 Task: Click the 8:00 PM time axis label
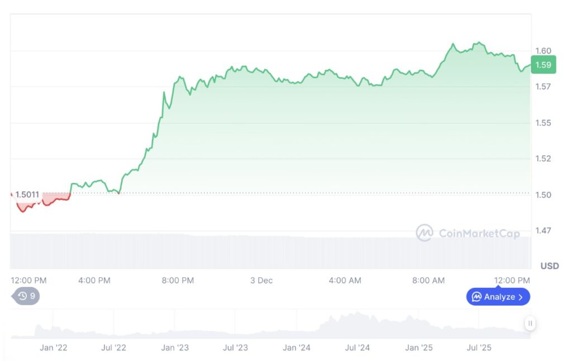click(178, 280)
